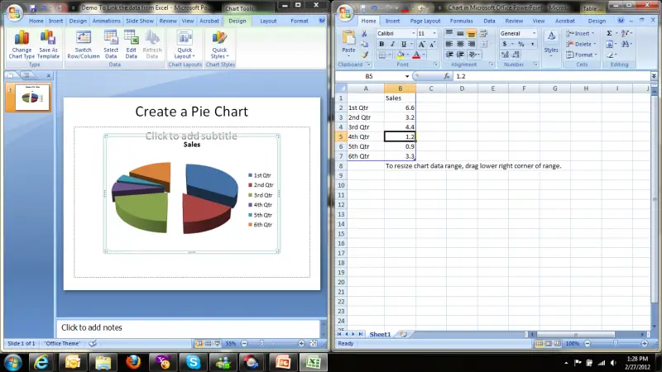Screen dimensions: 662x372
Task: Open PowerPoint Animations tab
Action: pyautogui.click(x=107, y=21)
